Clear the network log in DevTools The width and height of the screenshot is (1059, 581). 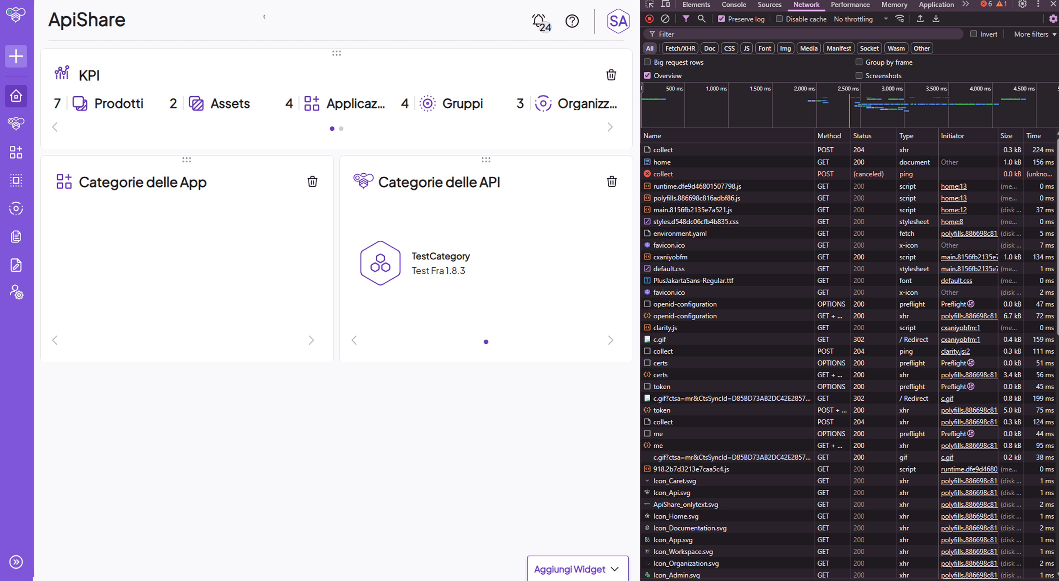pyautogui.click(x=665, y=19)
